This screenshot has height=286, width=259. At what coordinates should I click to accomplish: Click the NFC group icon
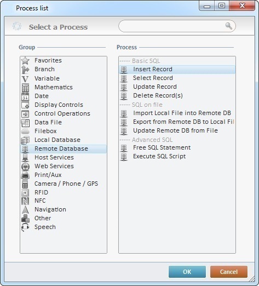point(25,201)
